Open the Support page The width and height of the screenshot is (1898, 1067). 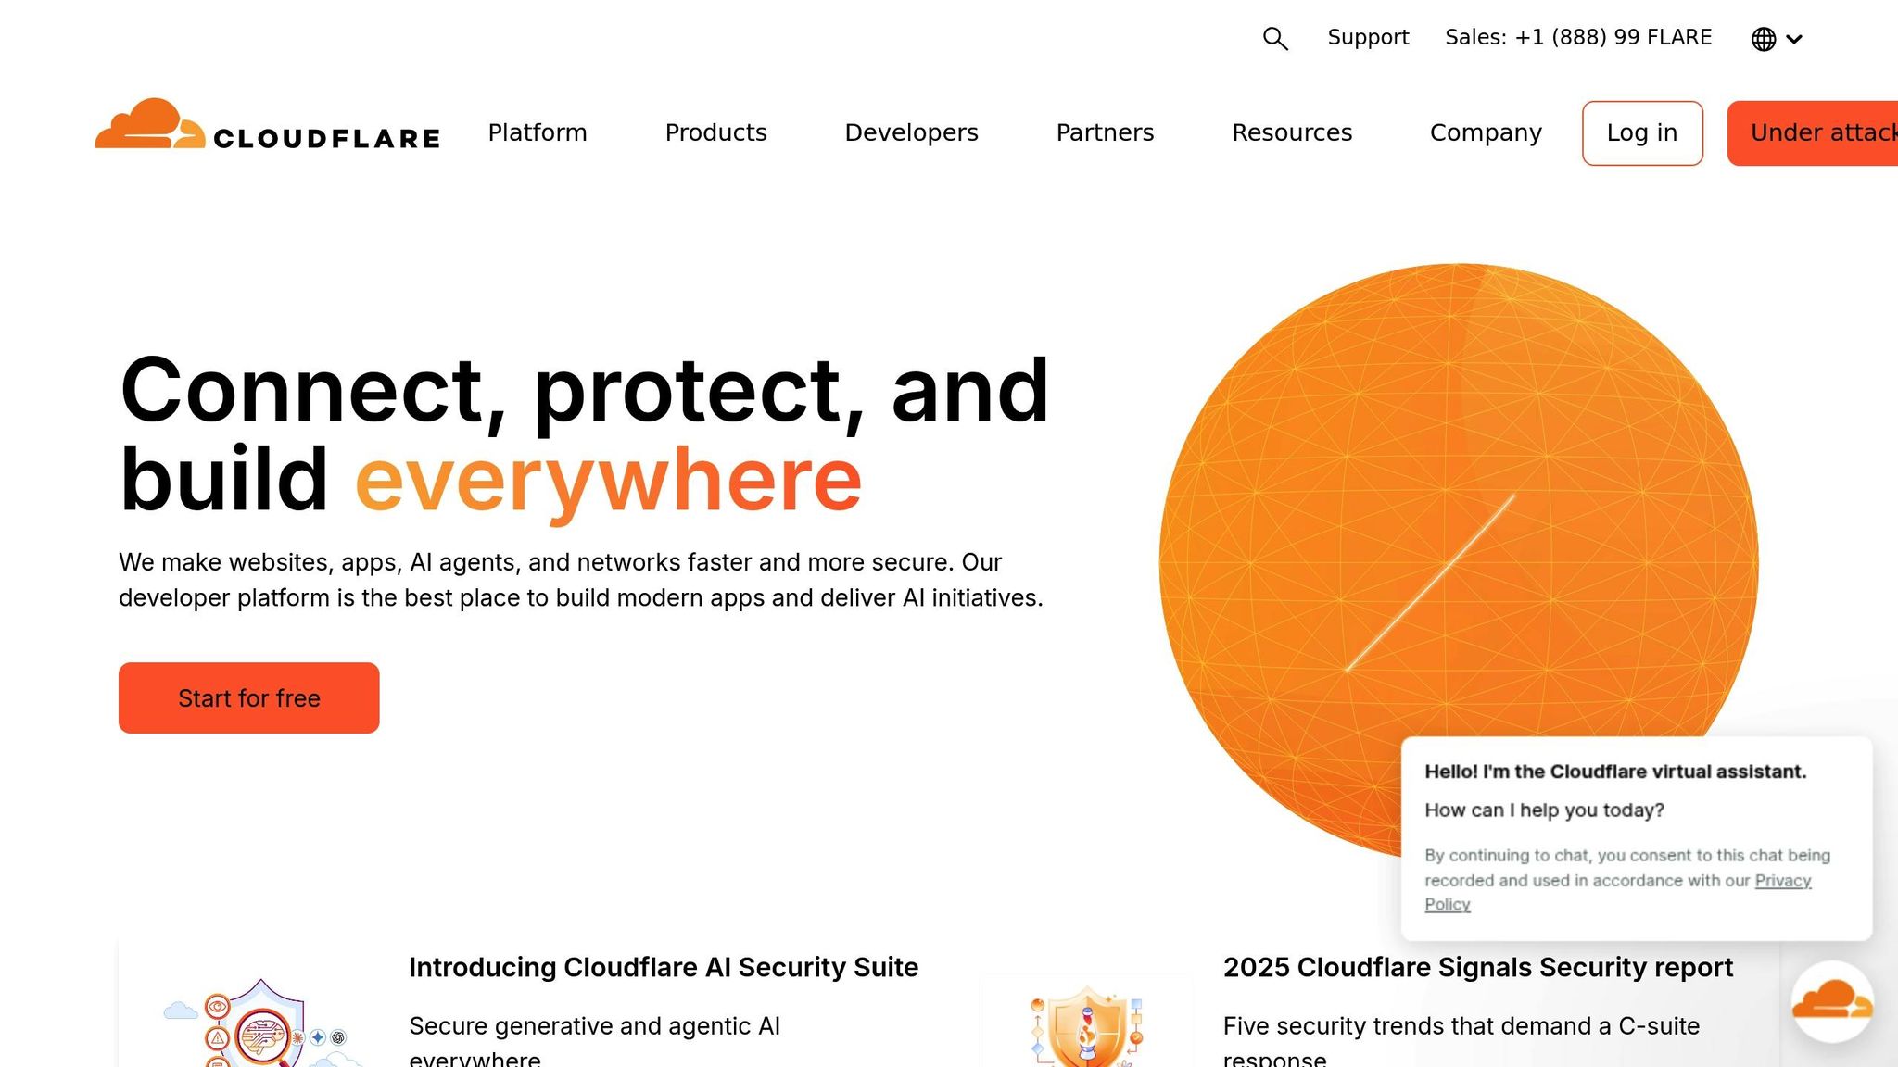click(1368, 37)
